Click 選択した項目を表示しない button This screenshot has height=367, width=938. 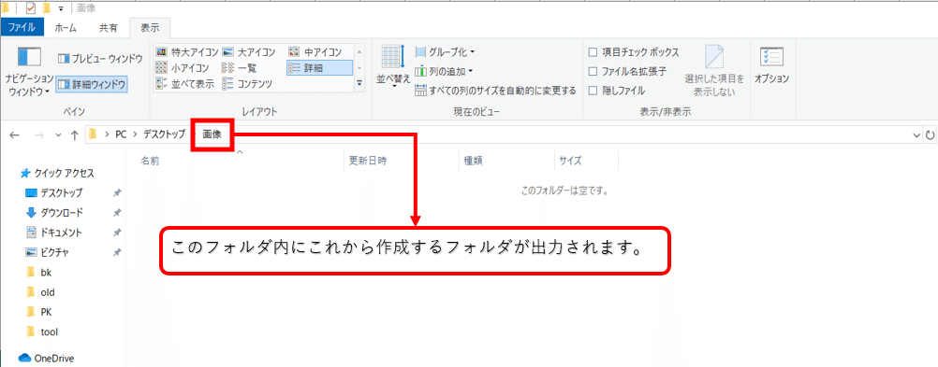pos(714,70)
